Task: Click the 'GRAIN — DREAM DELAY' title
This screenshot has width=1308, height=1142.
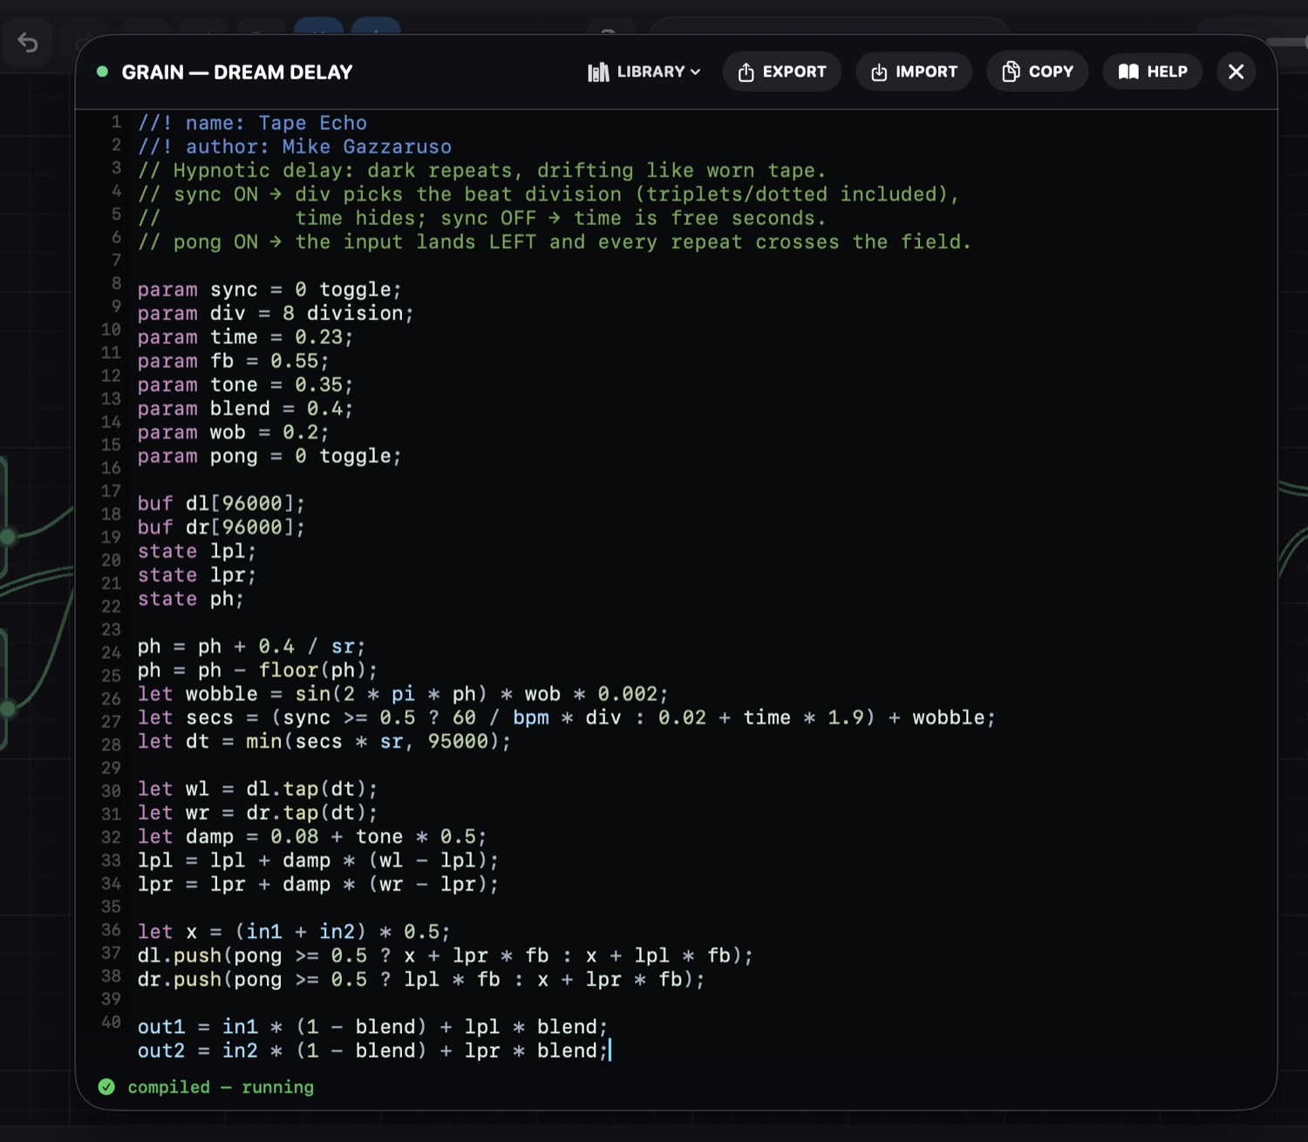Action: pos(237,72)
